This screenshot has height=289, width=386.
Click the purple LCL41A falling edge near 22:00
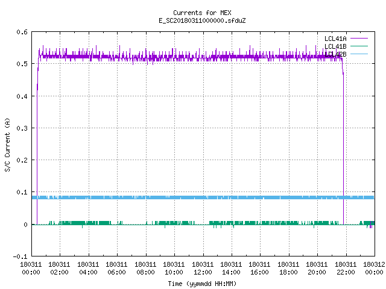pos(343,148)
